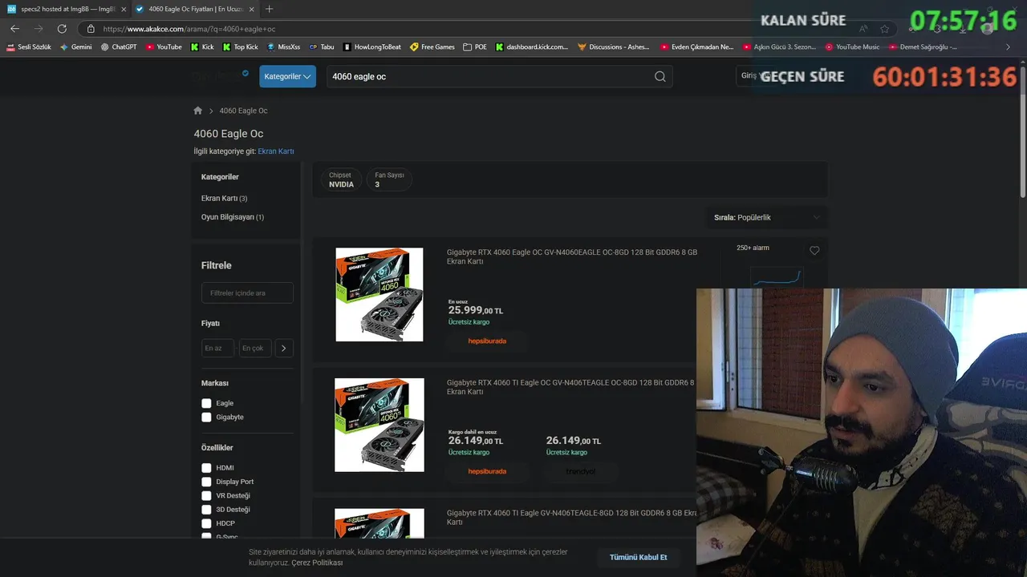Open the Aşkın Gücü 3. Sezon bookmark
The width and height of the screenshot is (1027, 577).
coord(779,47)
